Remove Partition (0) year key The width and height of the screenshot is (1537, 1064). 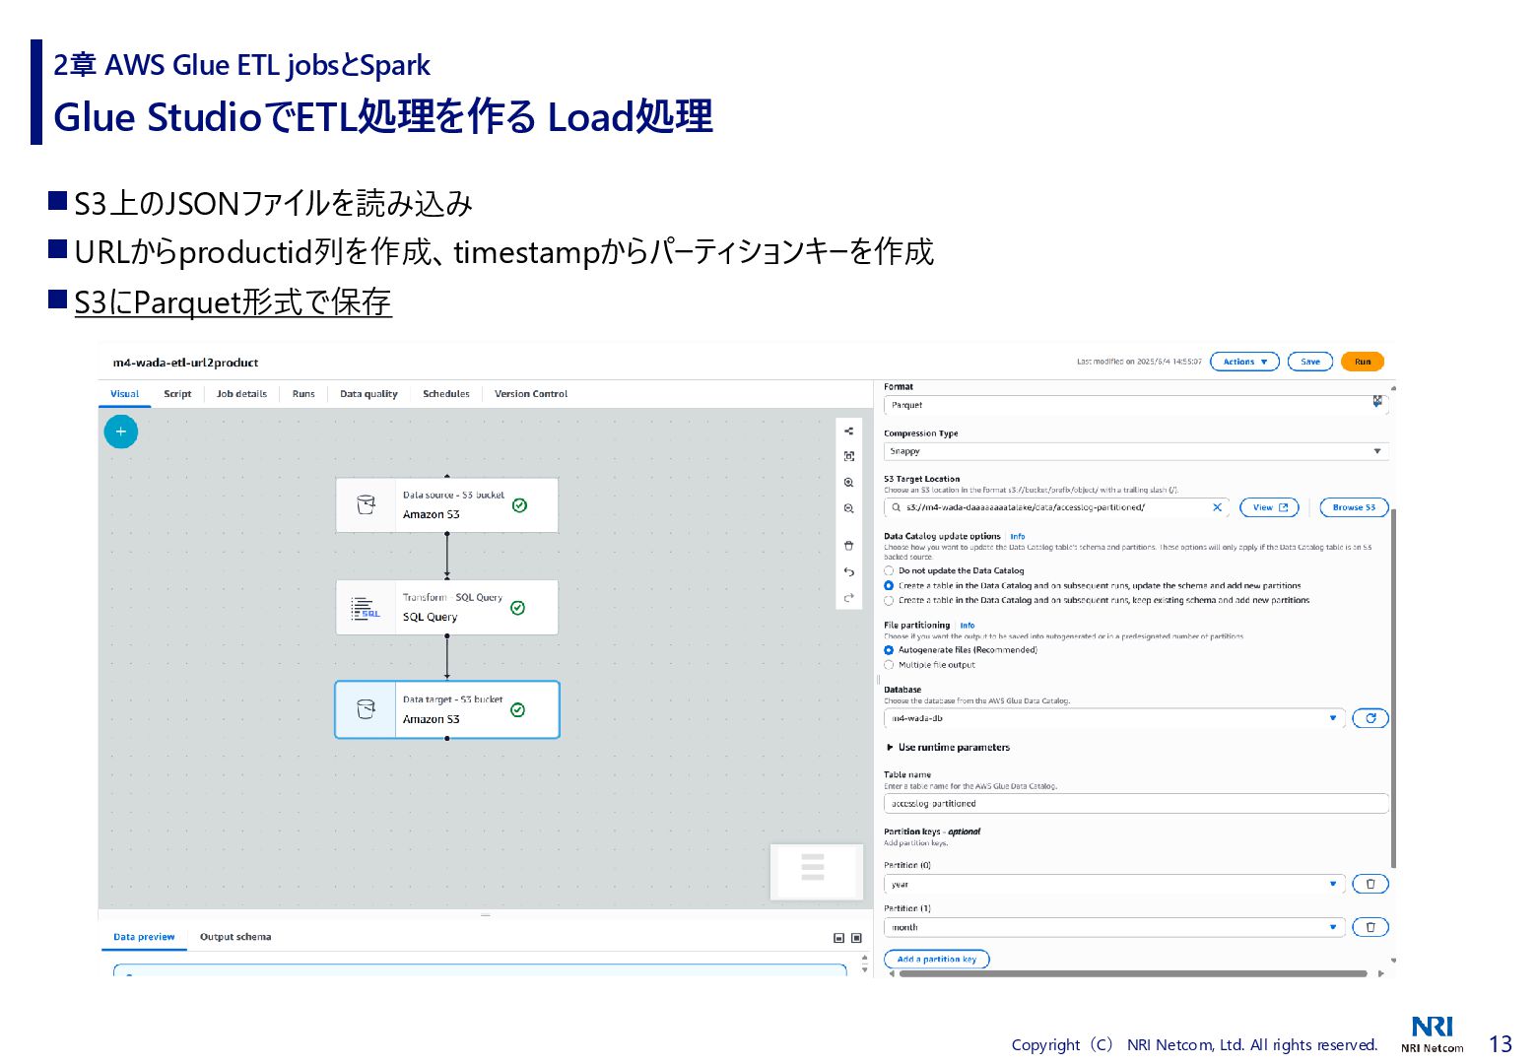[1370, 884]
